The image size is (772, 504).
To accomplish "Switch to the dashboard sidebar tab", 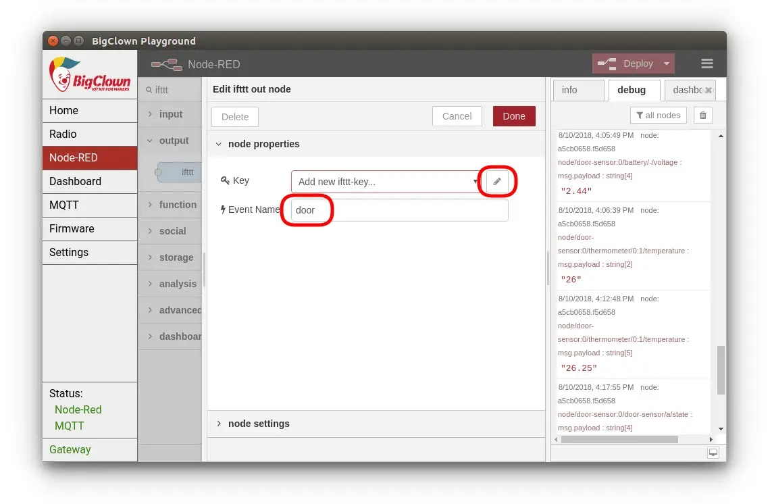I will [x=688, y=90].
